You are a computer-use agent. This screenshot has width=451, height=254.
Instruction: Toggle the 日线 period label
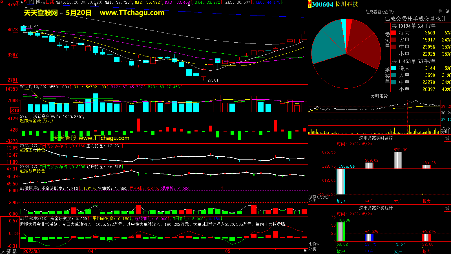50,2
